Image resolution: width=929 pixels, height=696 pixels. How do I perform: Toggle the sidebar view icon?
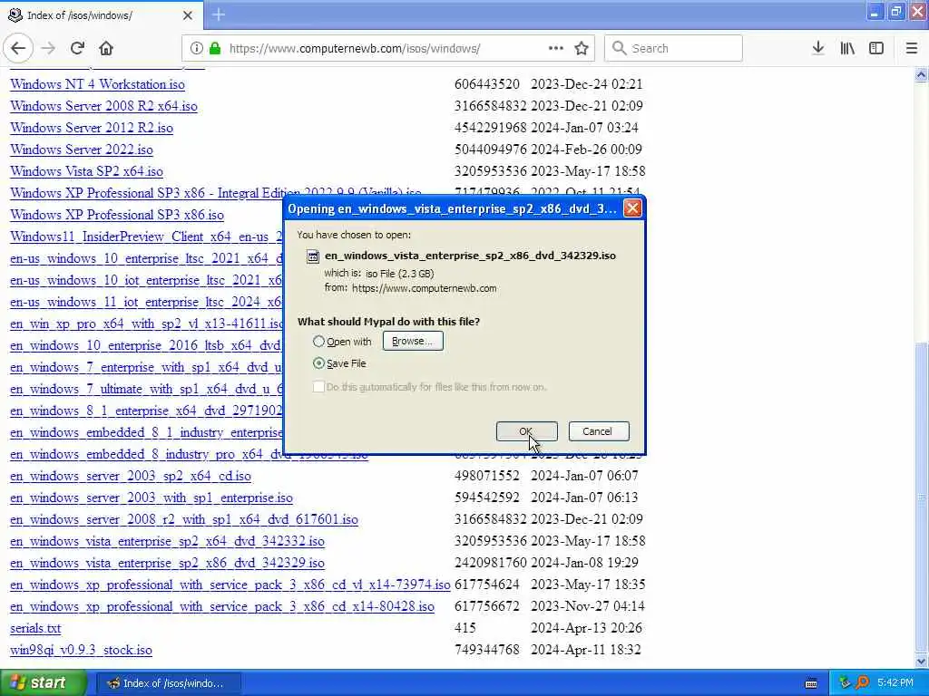pos(876,48)
